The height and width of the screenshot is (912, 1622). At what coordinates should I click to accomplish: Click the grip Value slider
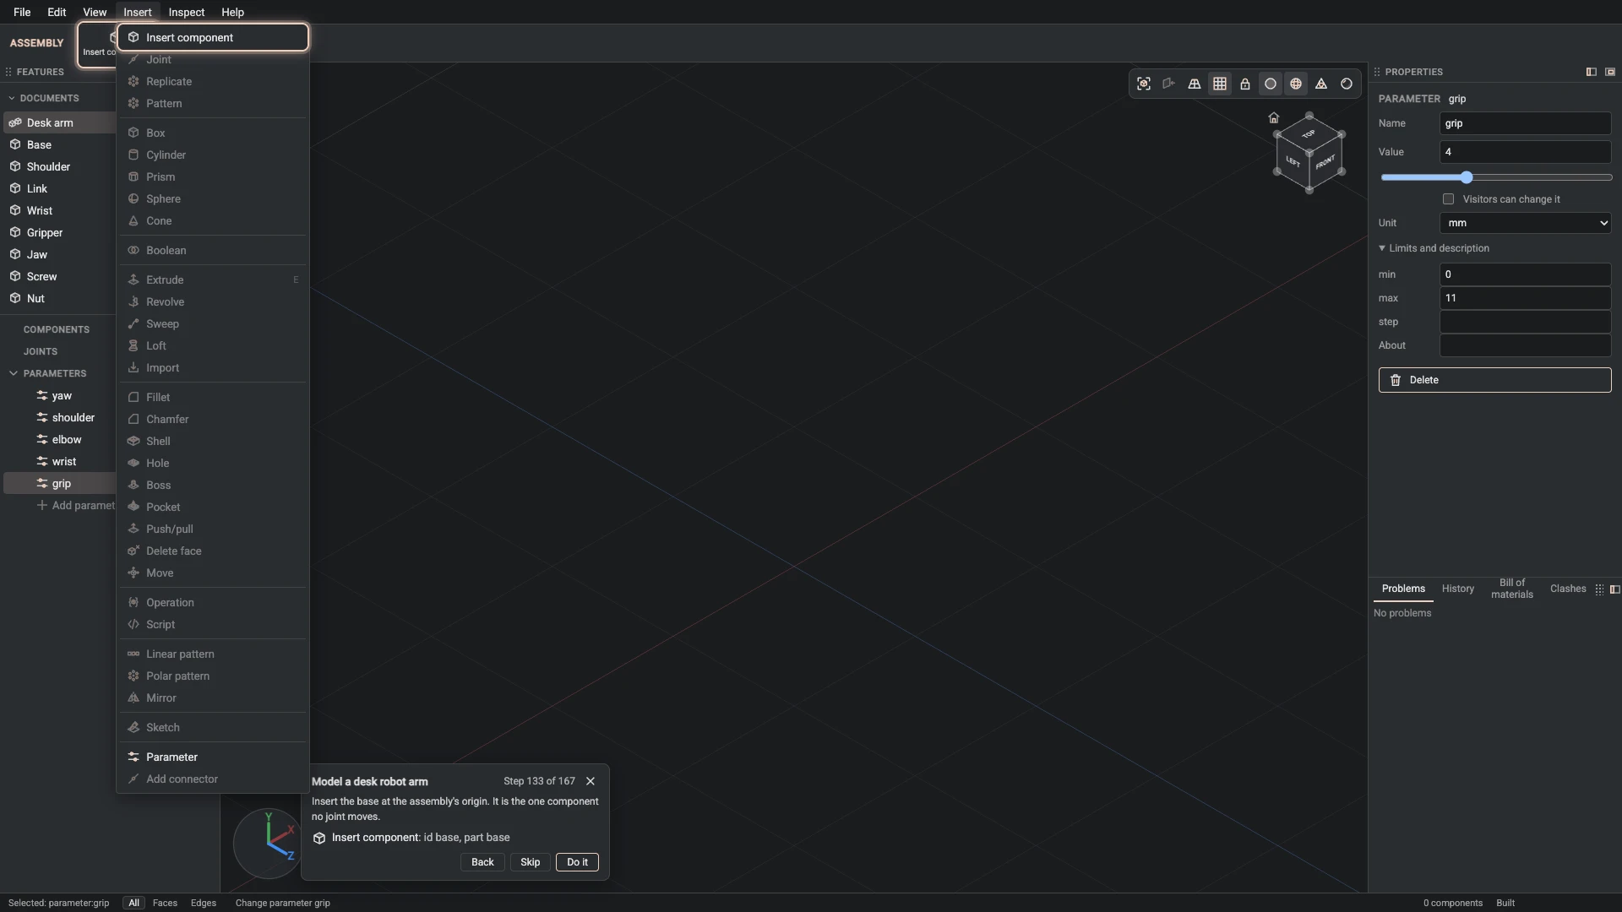(x=1496, y=177)
